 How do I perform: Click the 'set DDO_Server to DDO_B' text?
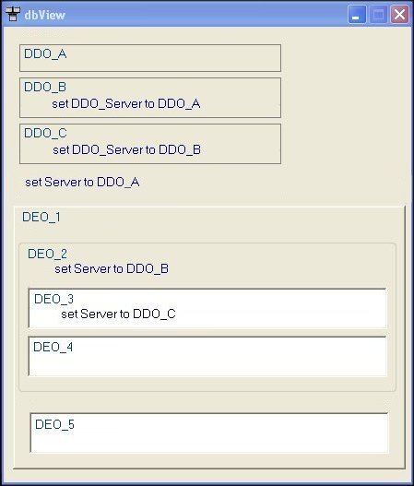(126, 150)
